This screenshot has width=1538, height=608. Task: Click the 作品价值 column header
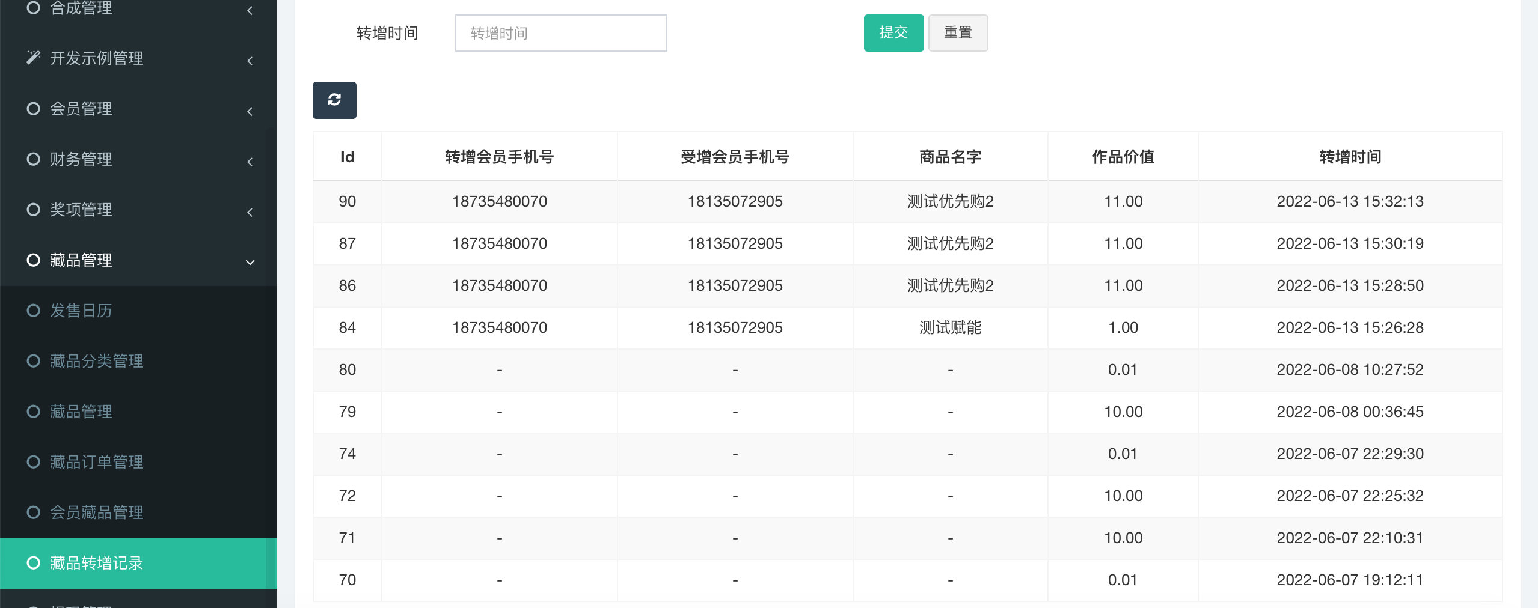point(1123,157)
